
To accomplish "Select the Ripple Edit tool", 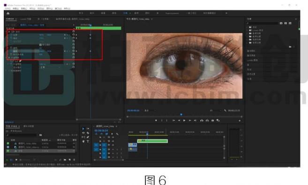I will [83, 133].
